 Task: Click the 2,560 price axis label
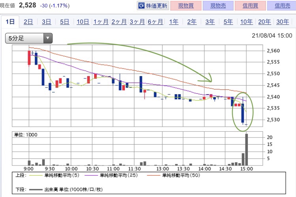[x=273, y=50]
